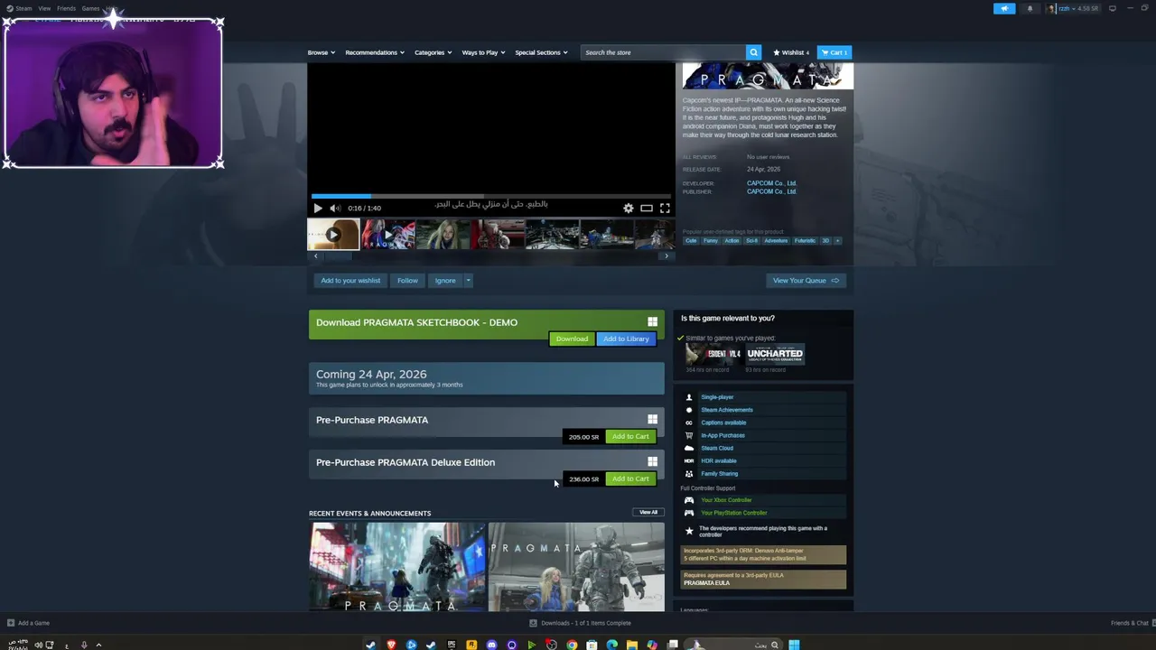Play the trailer video

pyautogui.click(x=318, y=208)
